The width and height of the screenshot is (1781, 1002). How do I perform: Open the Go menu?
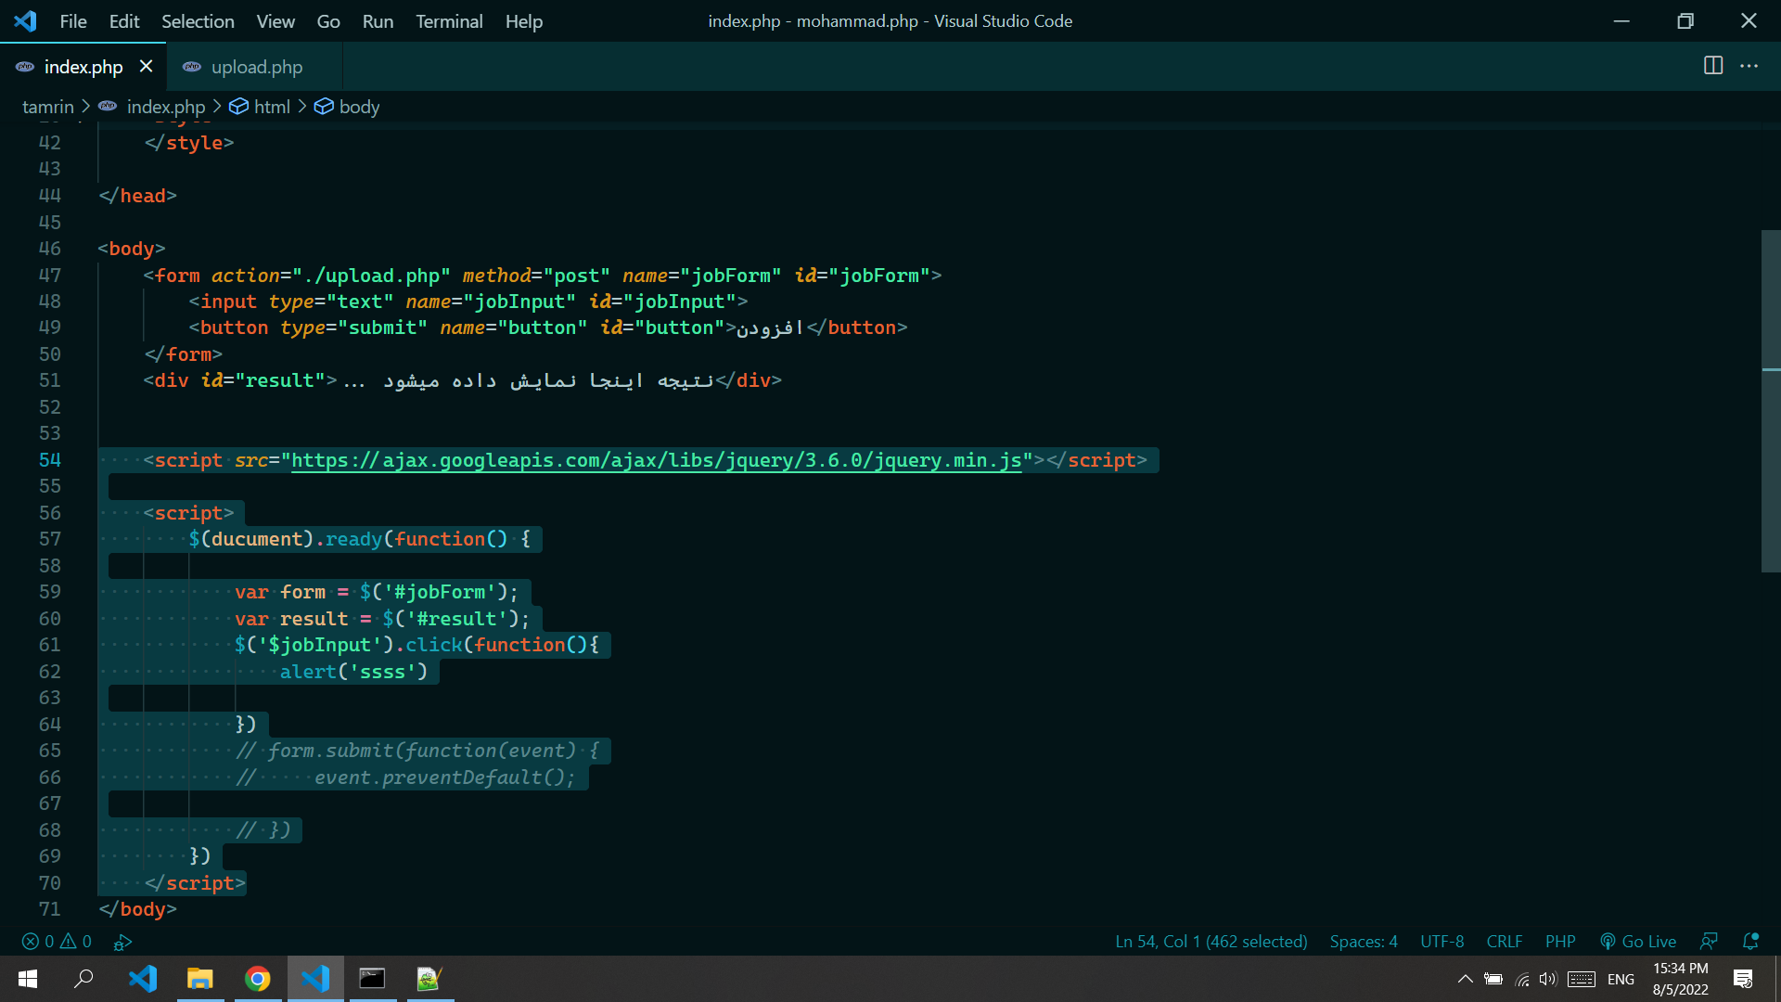[x=328, y=20]
